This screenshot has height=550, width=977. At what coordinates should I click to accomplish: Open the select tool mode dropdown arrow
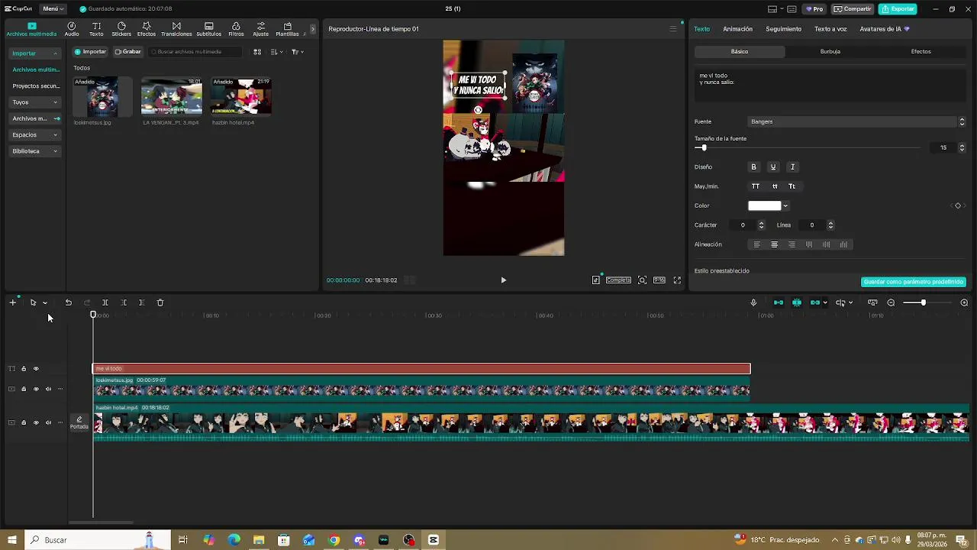[44, 303]
